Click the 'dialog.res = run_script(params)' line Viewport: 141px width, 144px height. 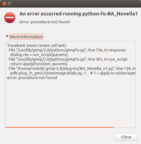(39, 55)
